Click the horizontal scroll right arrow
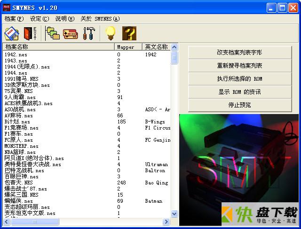 166,221
